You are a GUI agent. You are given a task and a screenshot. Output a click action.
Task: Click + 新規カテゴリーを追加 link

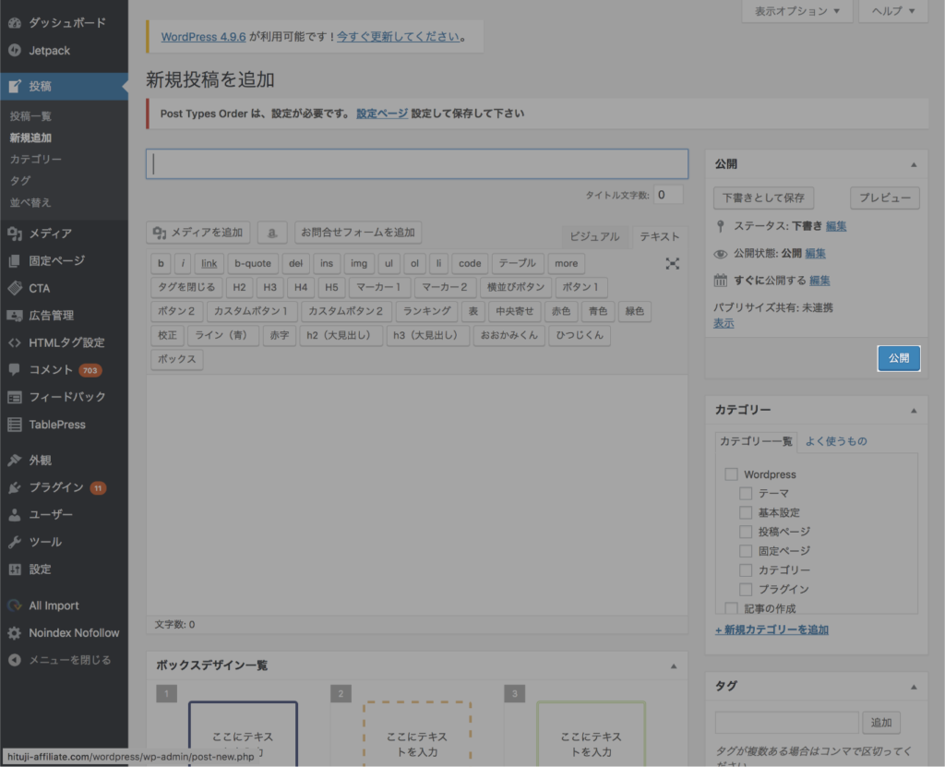(772, 629)
